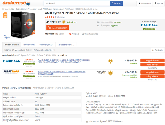Click the '16 magos' table value

click(39, 98)
